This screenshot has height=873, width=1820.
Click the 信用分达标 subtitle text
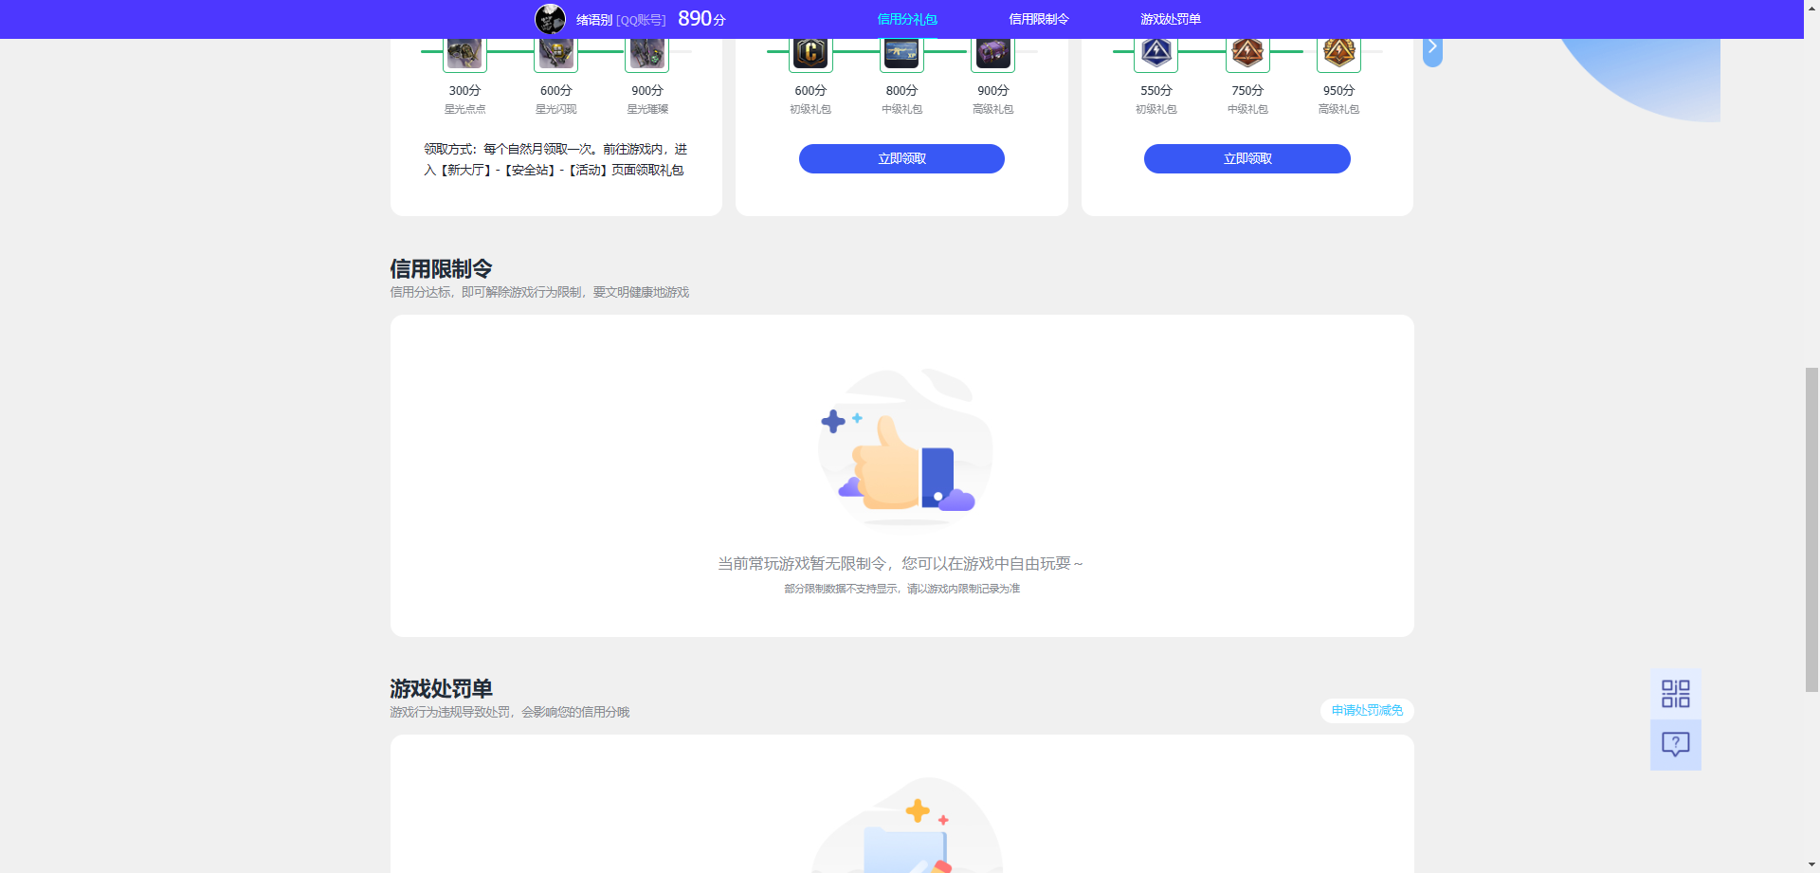click(539, 292)
